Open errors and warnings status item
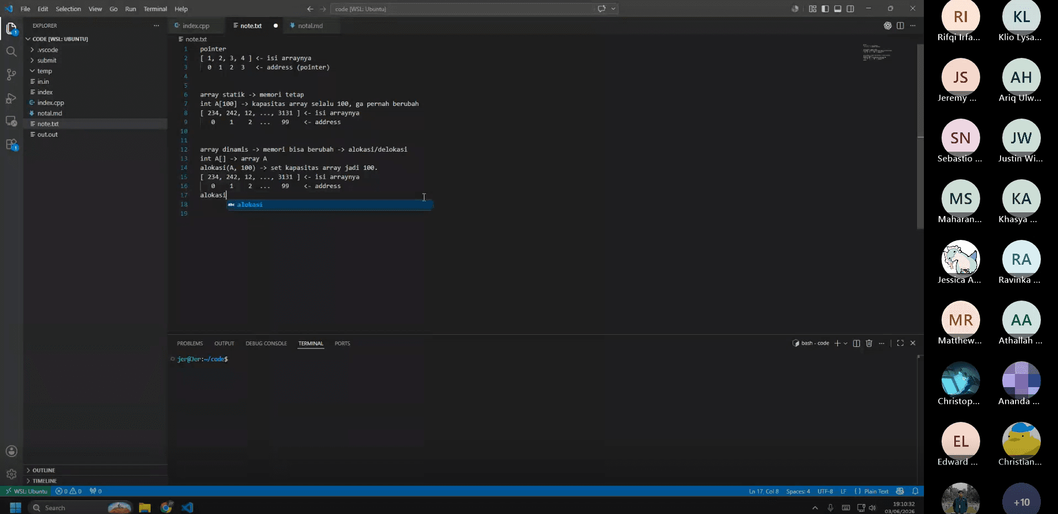This screenshot has width=1058, height=514. click(x=68, y=491)
